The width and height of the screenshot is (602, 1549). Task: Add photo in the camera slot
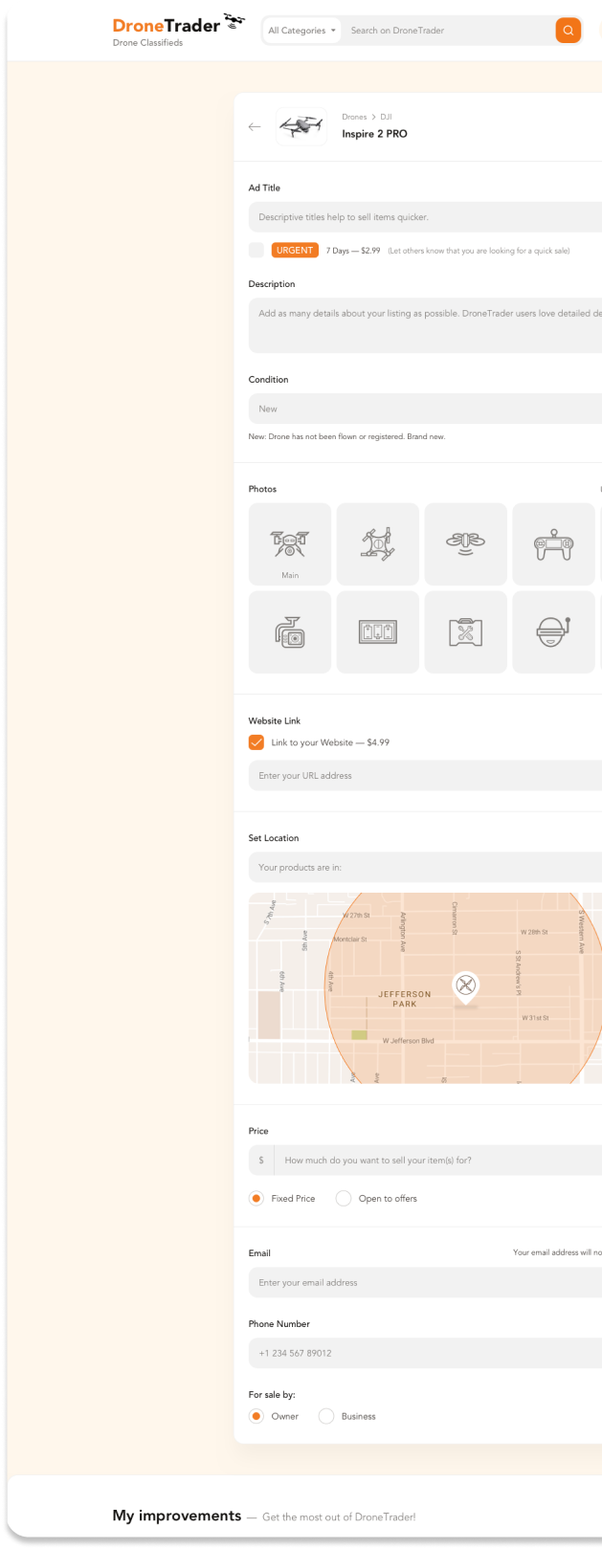coord(290,632)
